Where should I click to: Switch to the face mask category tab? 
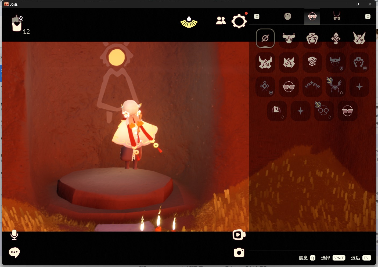(288, 16)
